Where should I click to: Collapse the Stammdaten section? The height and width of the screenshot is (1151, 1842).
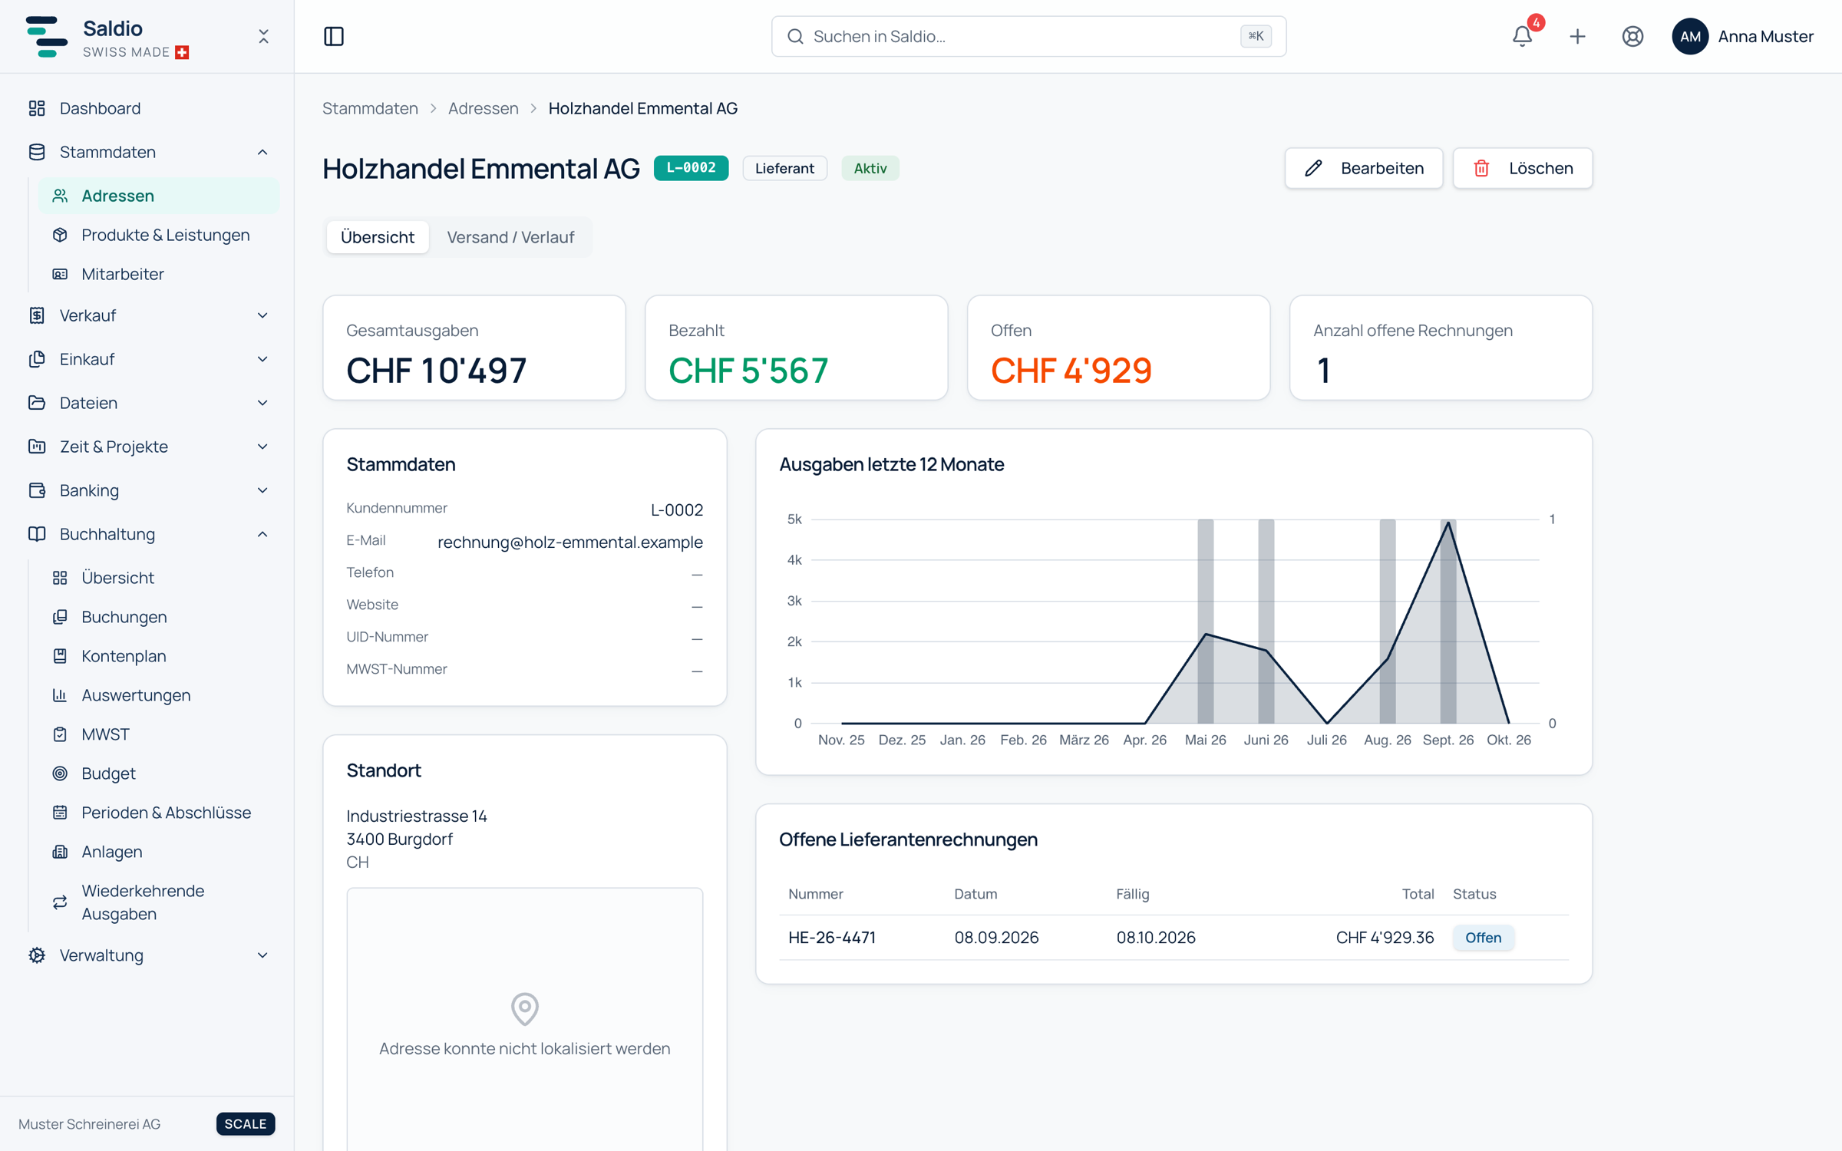[147, 152]
